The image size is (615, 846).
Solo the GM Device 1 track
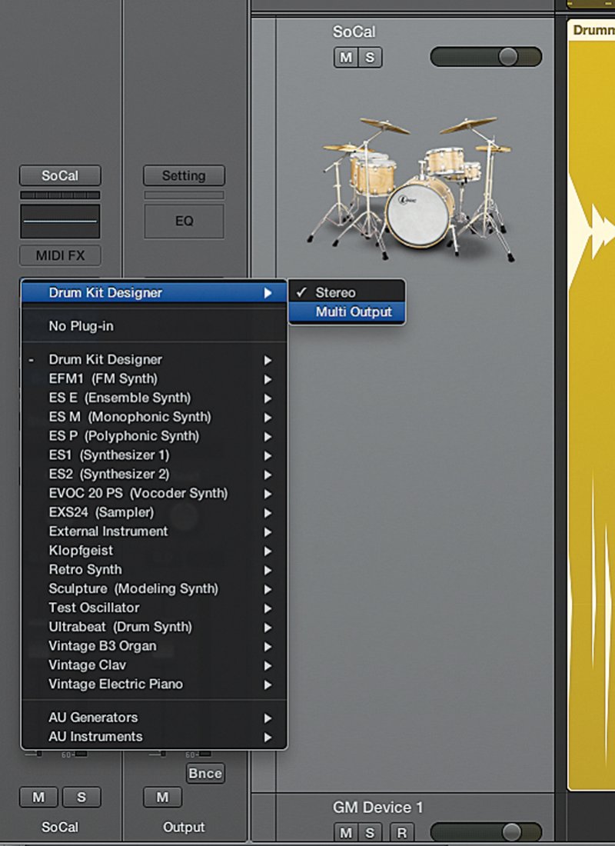click(370, 832)
